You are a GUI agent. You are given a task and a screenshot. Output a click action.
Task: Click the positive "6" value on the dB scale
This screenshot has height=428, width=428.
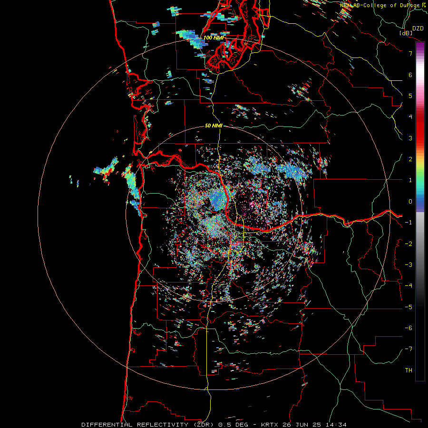tap(410, 75)
